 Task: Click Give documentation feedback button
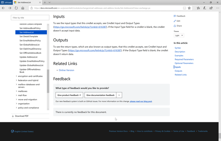coord(100,95)
